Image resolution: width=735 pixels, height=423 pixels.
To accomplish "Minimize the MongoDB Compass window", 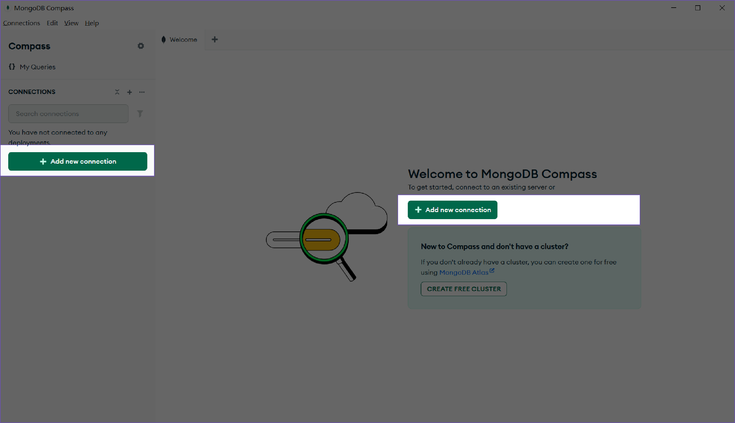I will 674,8.
